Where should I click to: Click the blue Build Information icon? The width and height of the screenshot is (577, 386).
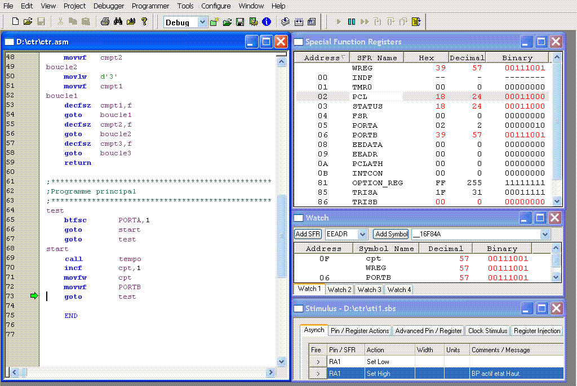click(267, 22)
